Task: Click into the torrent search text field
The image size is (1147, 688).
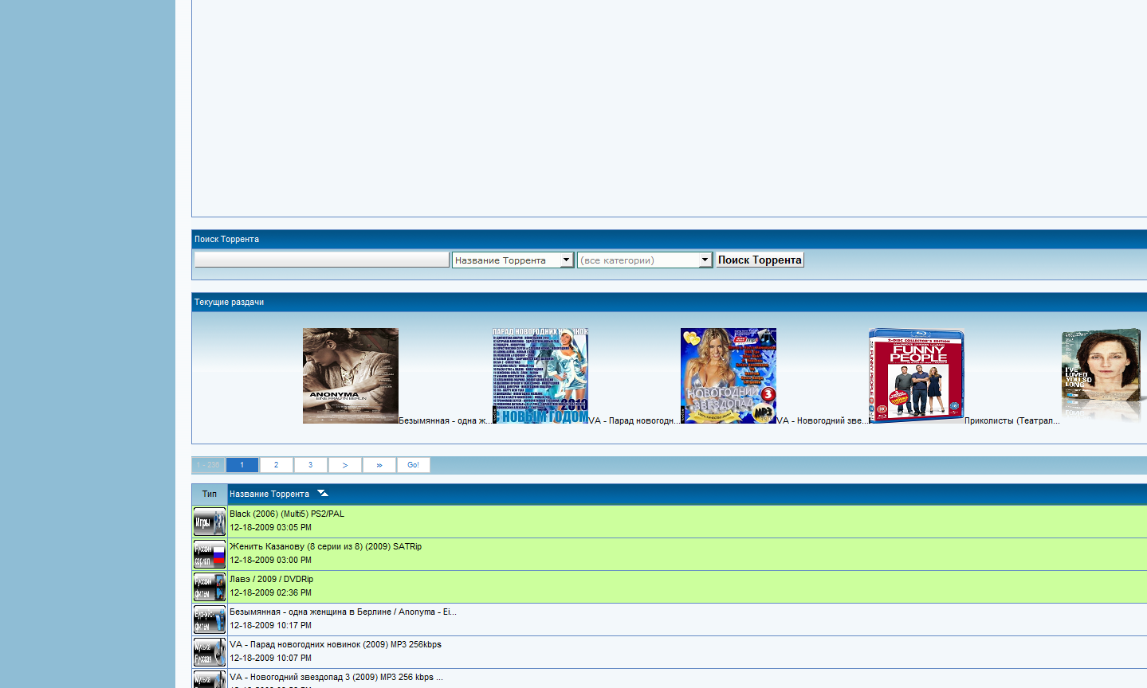Action: 322,260
